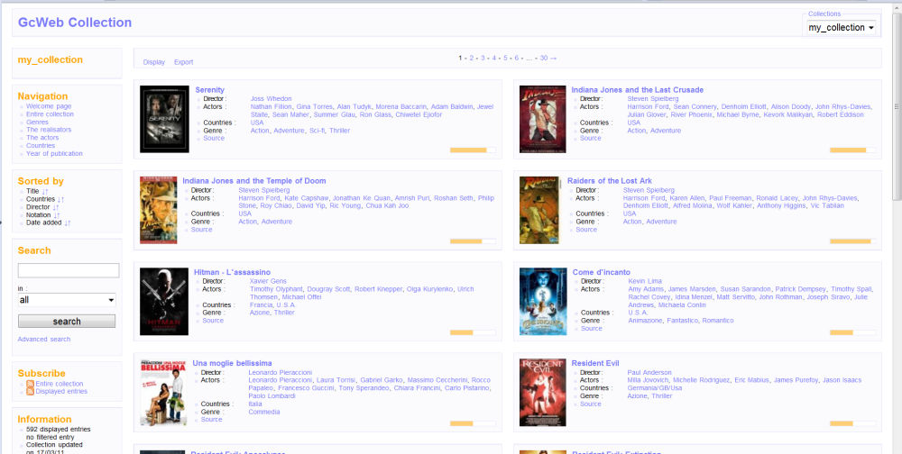902x454 pixels.
Task: Sort by Director descending down arrow
Action: [54, 207]
